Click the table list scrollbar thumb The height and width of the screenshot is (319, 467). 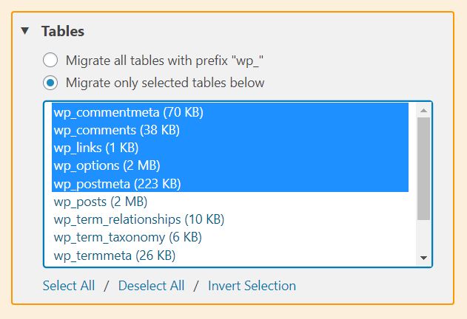tap(423, 168)
